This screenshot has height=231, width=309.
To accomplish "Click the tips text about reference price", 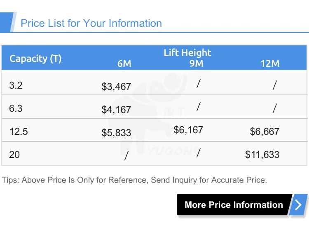I will (134, 180).
